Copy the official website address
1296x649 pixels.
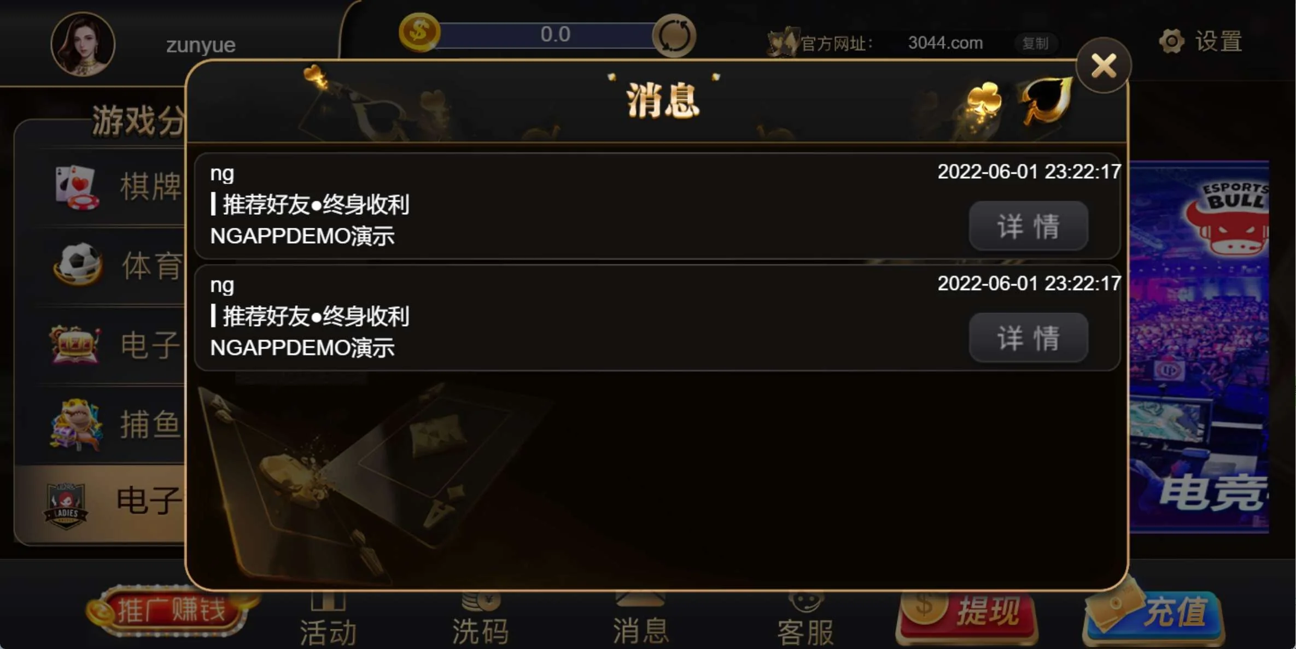pyautogui.click(x=1035, y=43)
